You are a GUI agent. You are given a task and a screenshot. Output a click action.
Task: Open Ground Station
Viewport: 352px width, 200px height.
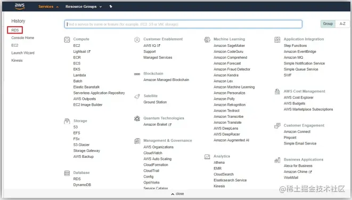tap(155, 102)
